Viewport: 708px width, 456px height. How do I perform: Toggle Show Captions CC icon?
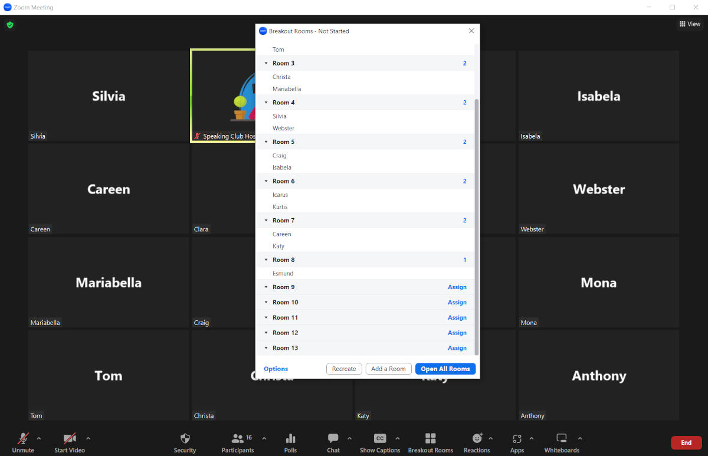380,438
